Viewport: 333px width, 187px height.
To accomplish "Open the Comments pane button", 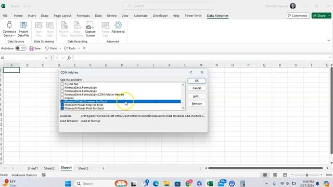I will click(x=298, y=16).
